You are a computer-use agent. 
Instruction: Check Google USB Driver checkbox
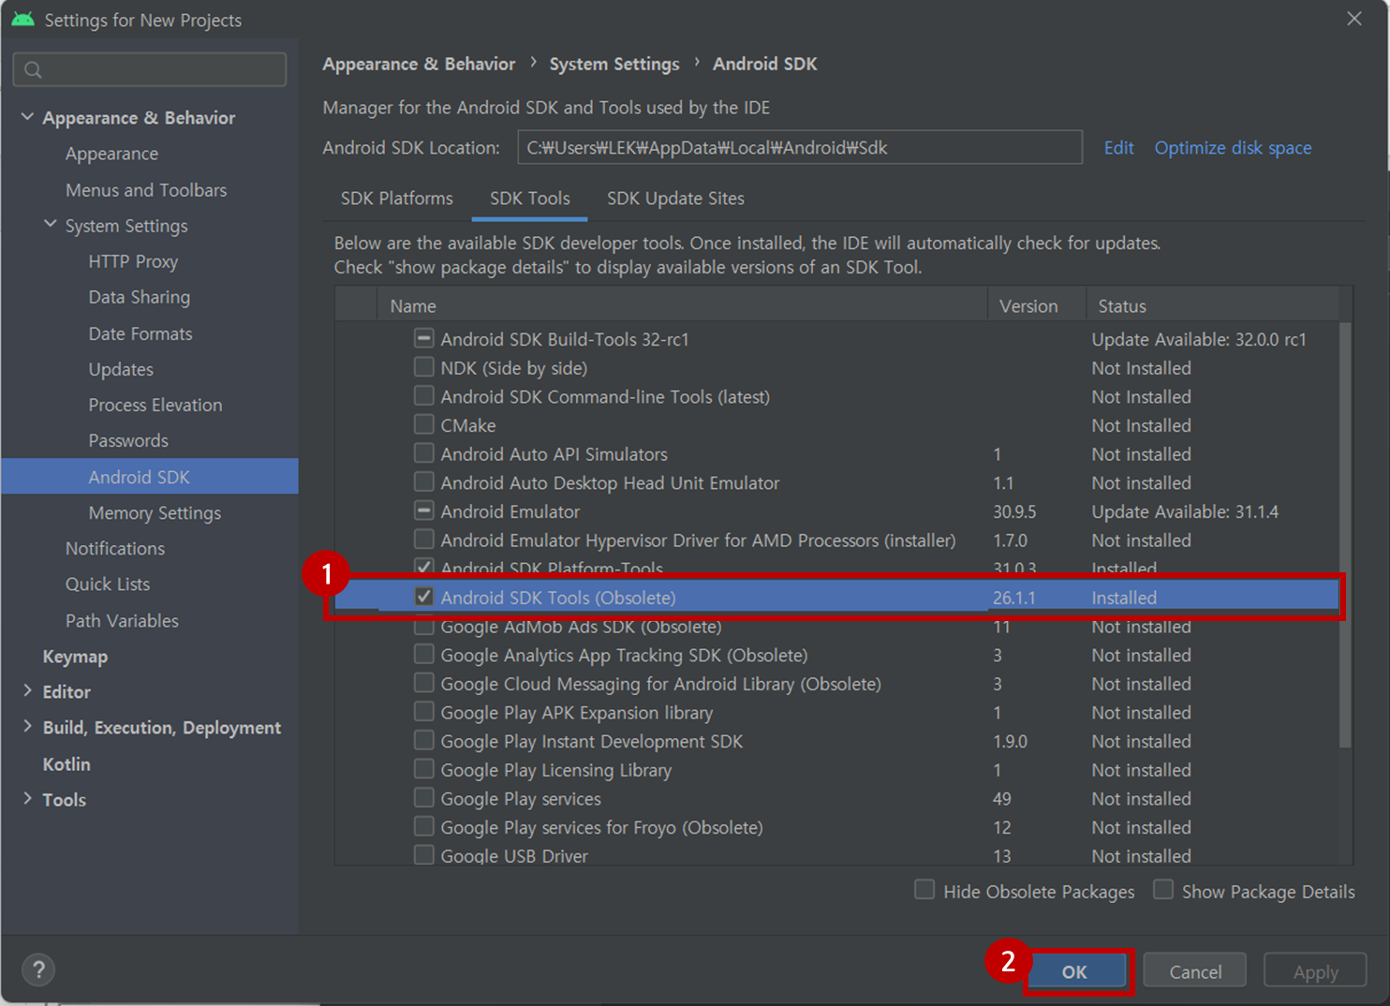[x=424, y=855]
